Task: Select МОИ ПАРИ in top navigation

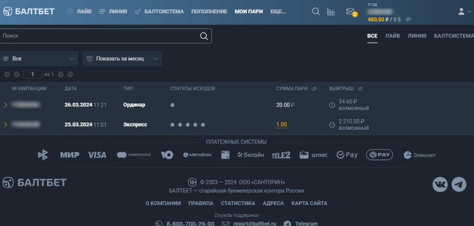Action: click(x=249, y=12)
